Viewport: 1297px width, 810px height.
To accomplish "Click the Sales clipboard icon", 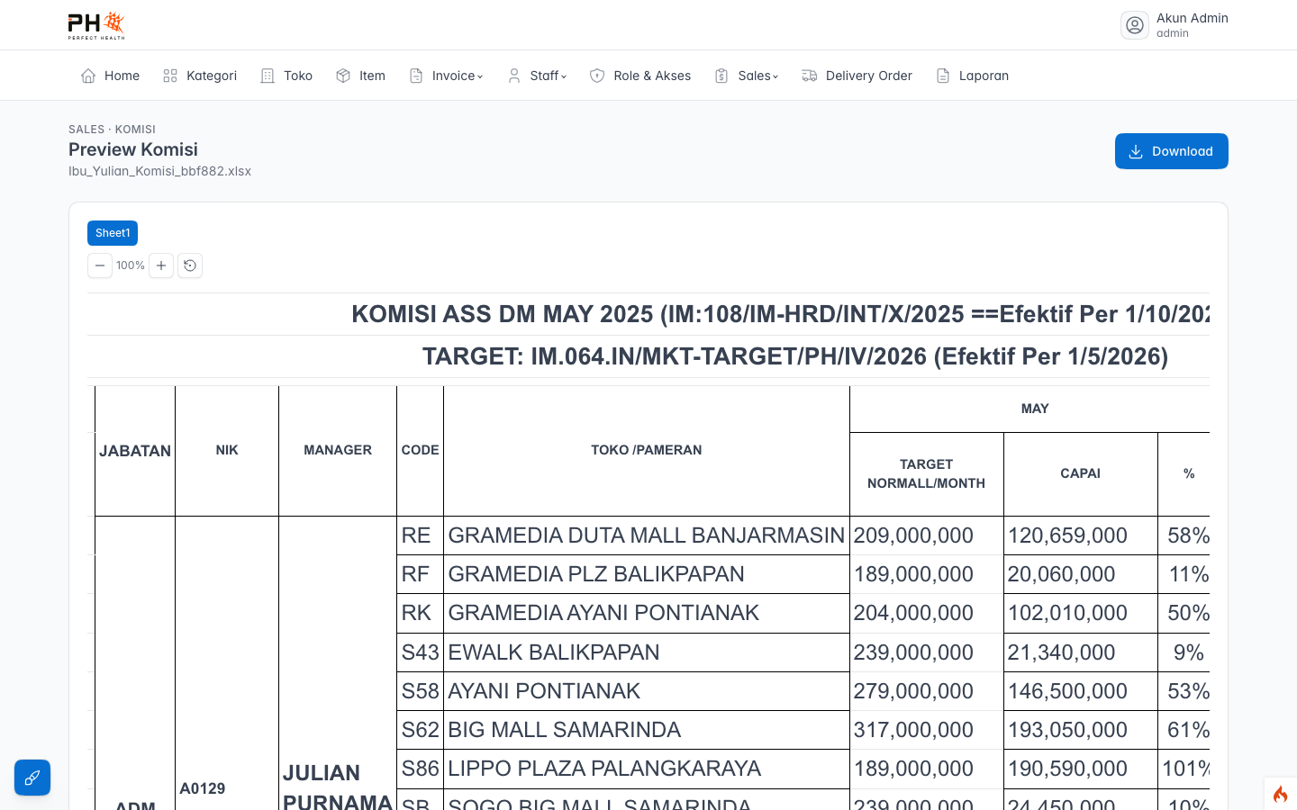I will click(721, 76).
